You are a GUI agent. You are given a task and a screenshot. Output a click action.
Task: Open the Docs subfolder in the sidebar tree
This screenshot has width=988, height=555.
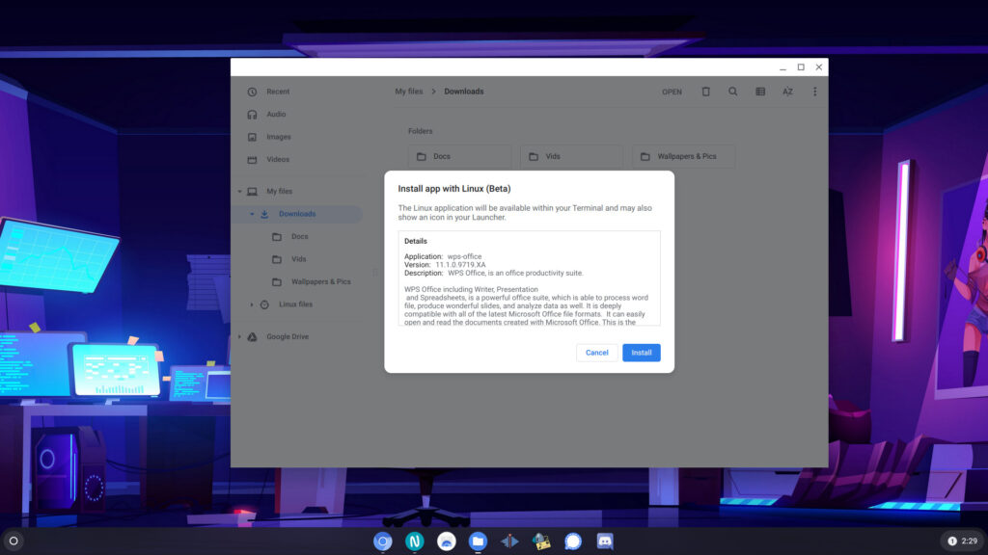[299, 237]
